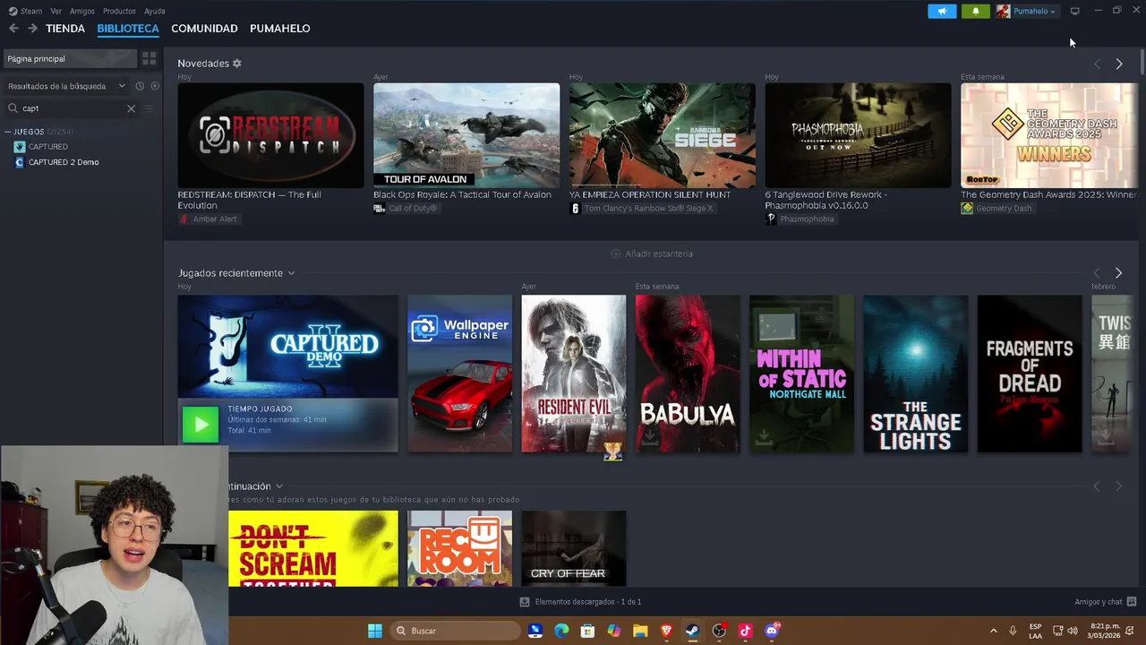
Task: Open the Productos menu
Action: click(x=119, y=11)
